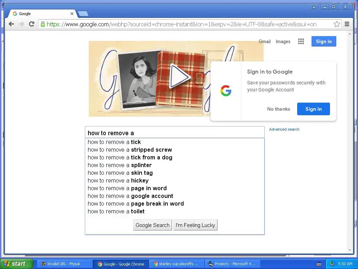This screenshot has height=269, width=358.
Task: Switch to Invalid URL - Mypal taskbar window
Action: 64,264
